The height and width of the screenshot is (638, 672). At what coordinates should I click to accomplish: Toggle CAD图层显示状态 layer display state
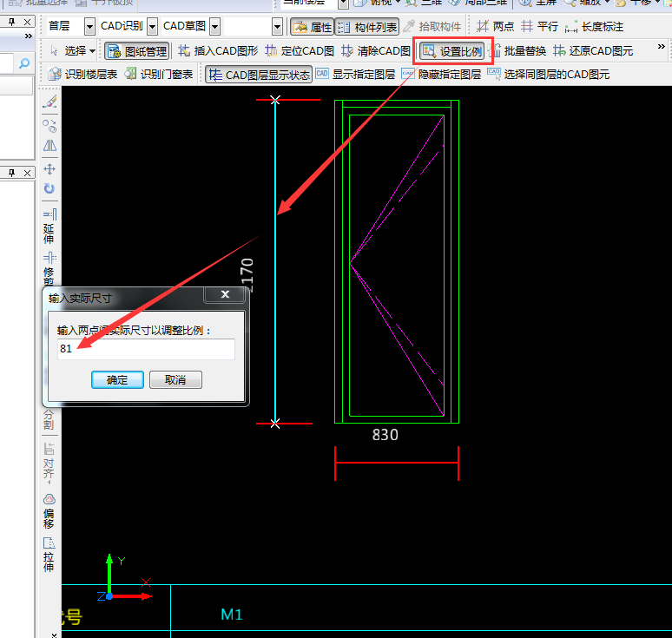tap(259, 75)
